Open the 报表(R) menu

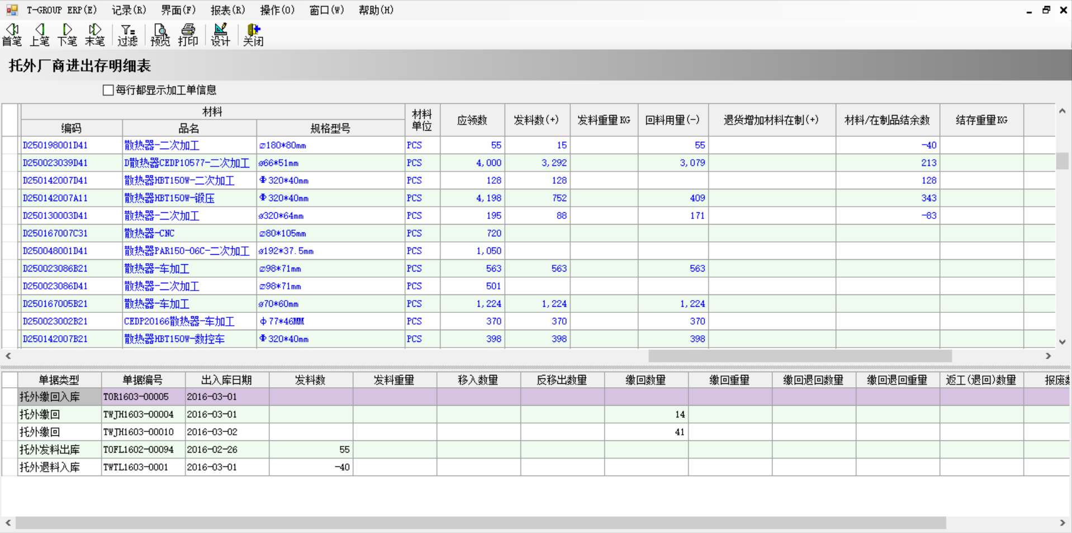[228, 10]
